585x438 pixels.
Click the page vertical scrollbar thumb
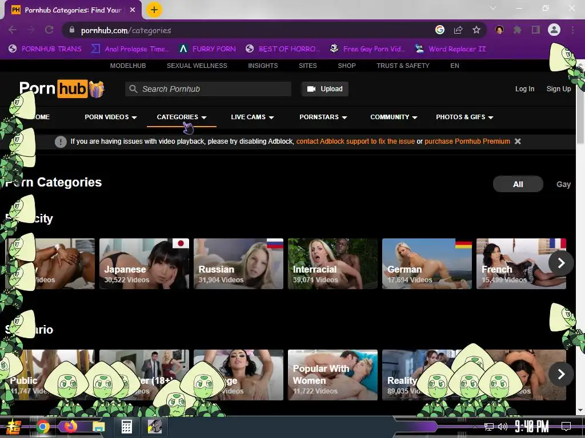(580, 105)
